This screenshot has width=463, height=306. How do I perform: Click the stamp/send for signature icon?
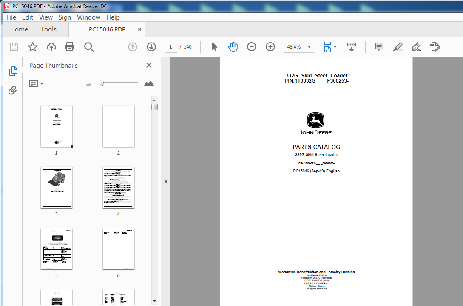(x=435, y=47)
